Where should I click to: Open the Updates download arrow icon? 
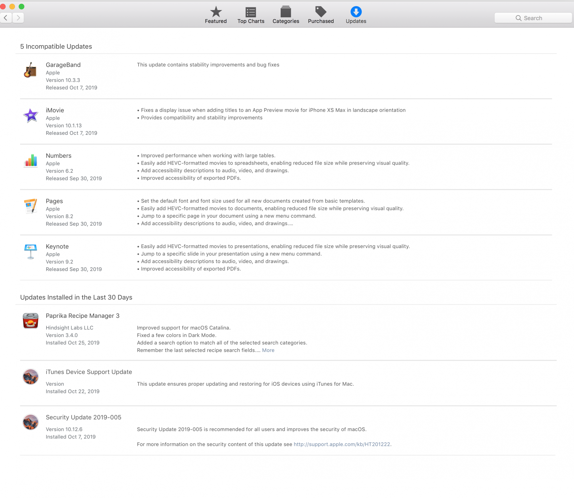[356, 12]
